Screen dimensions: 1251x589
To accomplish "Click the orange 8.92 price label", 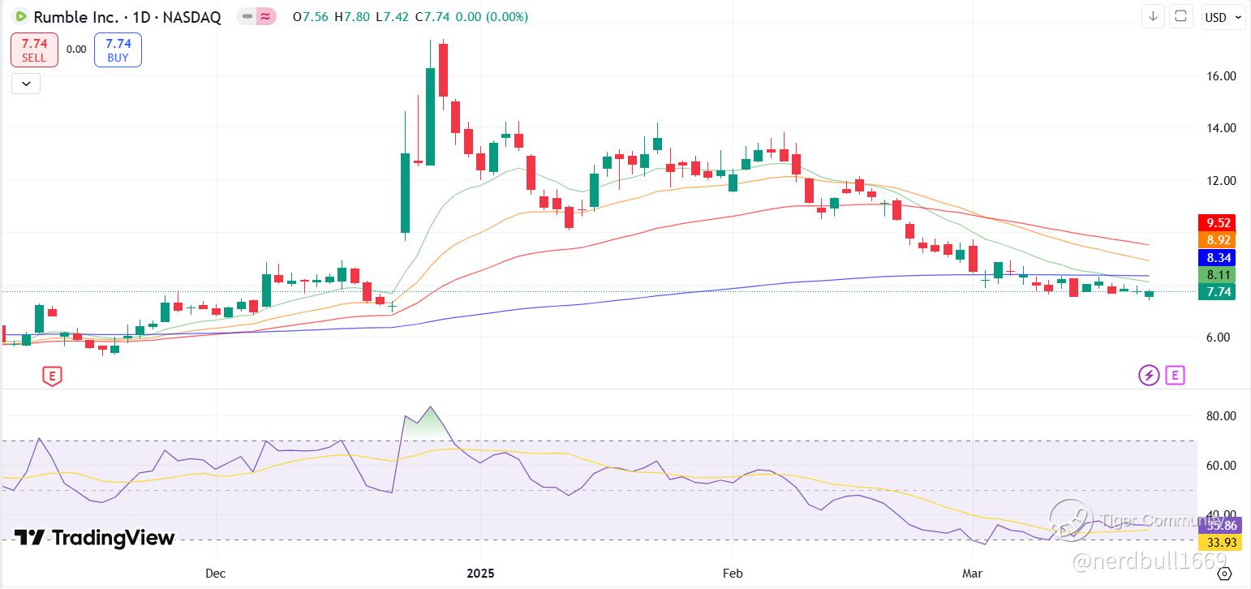I will pos(1219,239).
